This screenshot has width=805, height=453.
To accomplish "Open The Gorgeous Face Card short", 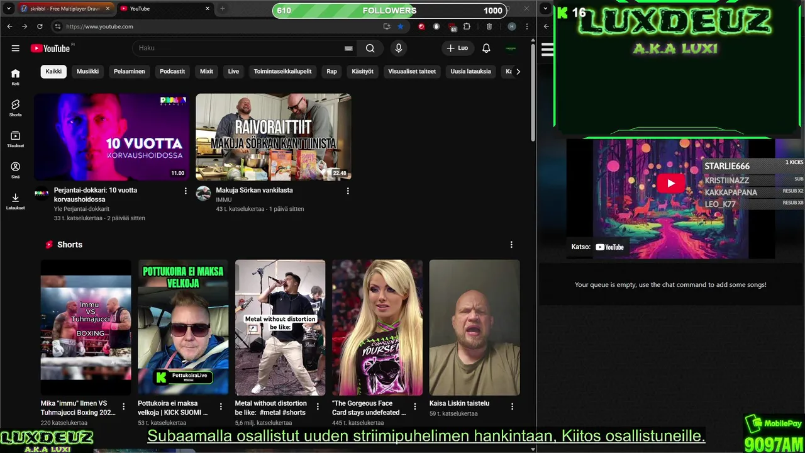I will 377,327.
